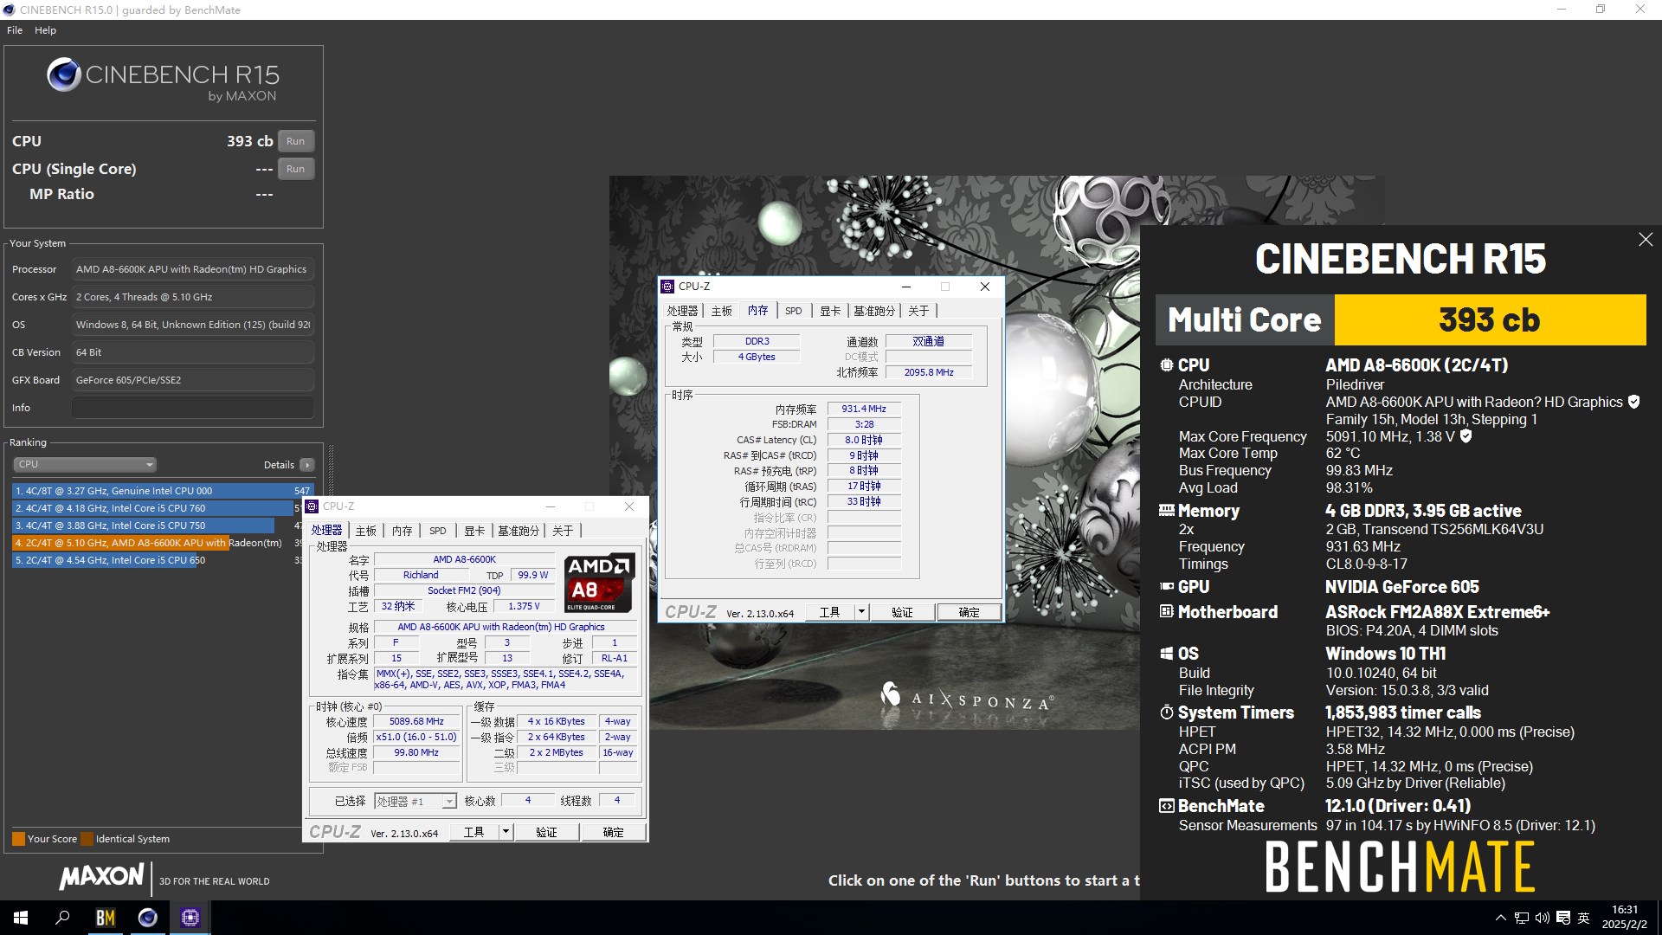
Task: Click the Your Score orange swatch
Action: [18, 839]
